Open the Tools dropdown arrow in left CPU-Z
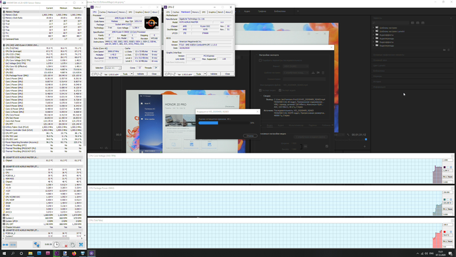 pos(132,74)
